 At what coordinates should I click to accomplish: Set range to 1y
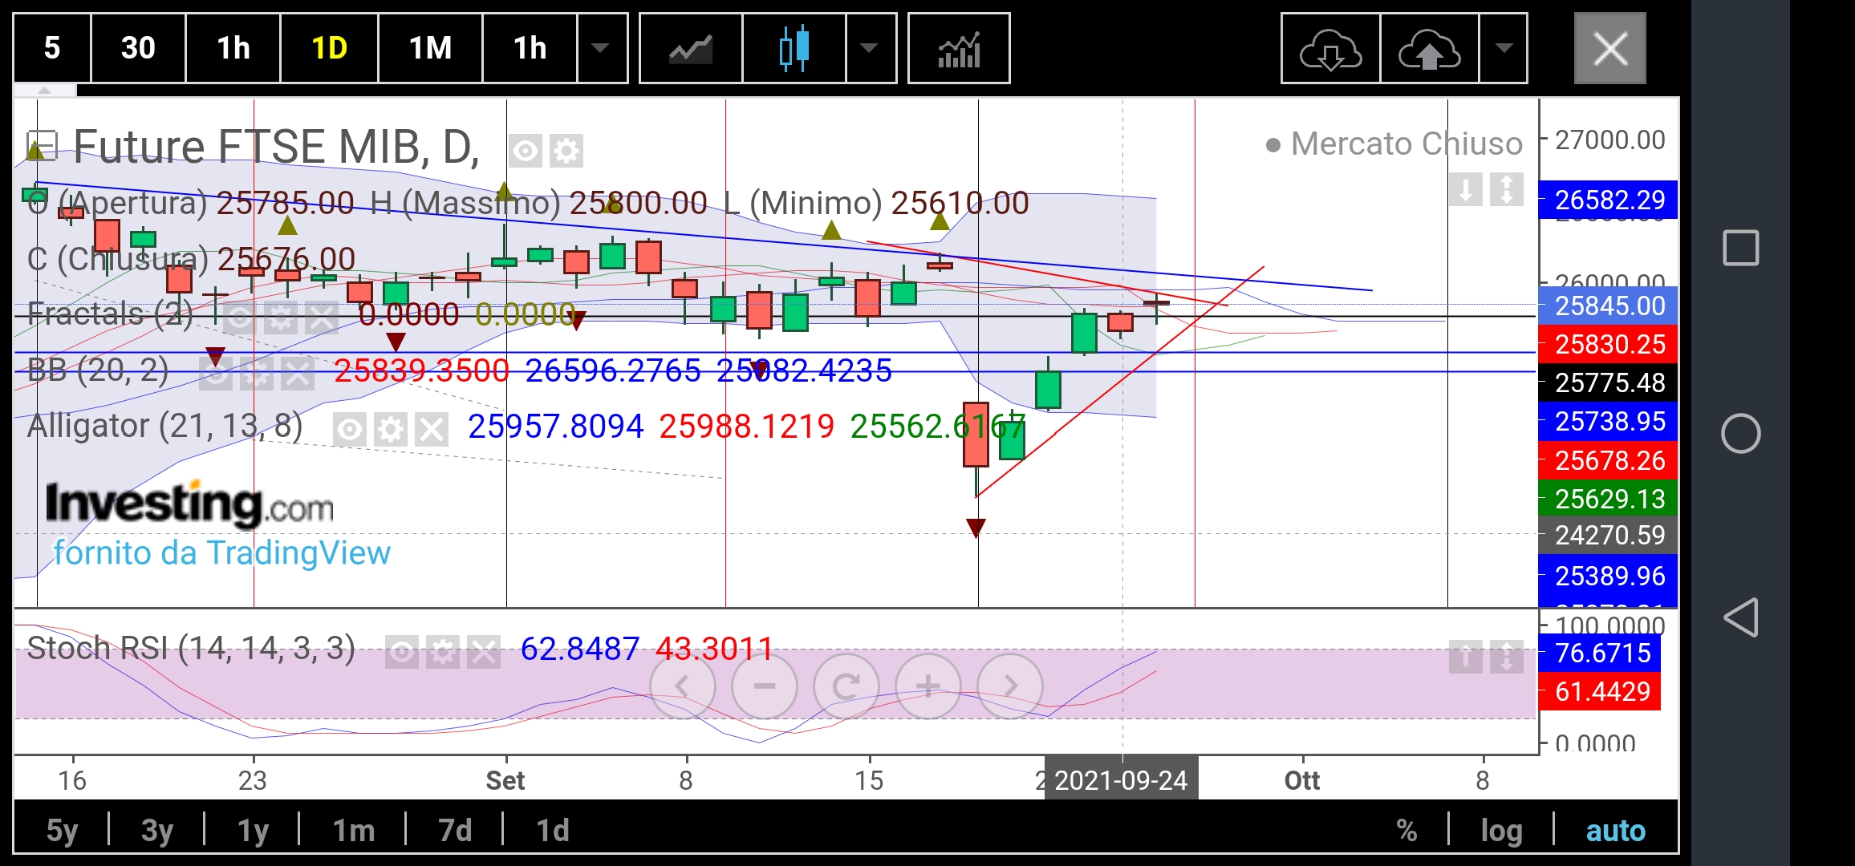[x=253, y=830]
